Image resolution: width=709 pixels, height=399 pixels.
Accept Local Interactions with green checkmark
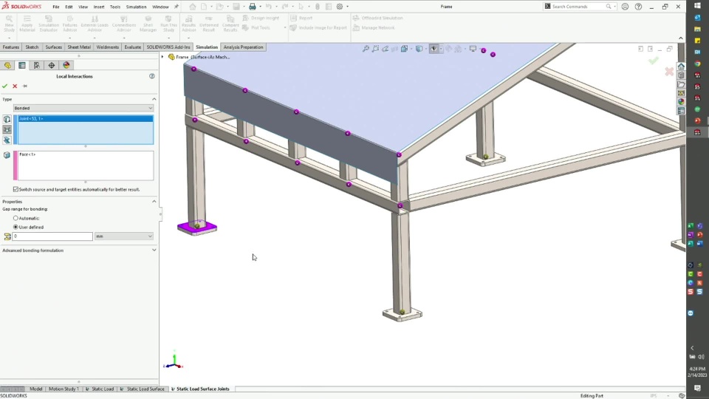point(5,86)
